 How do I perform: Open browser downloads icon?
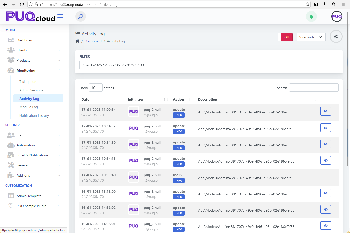coord(325,4)
